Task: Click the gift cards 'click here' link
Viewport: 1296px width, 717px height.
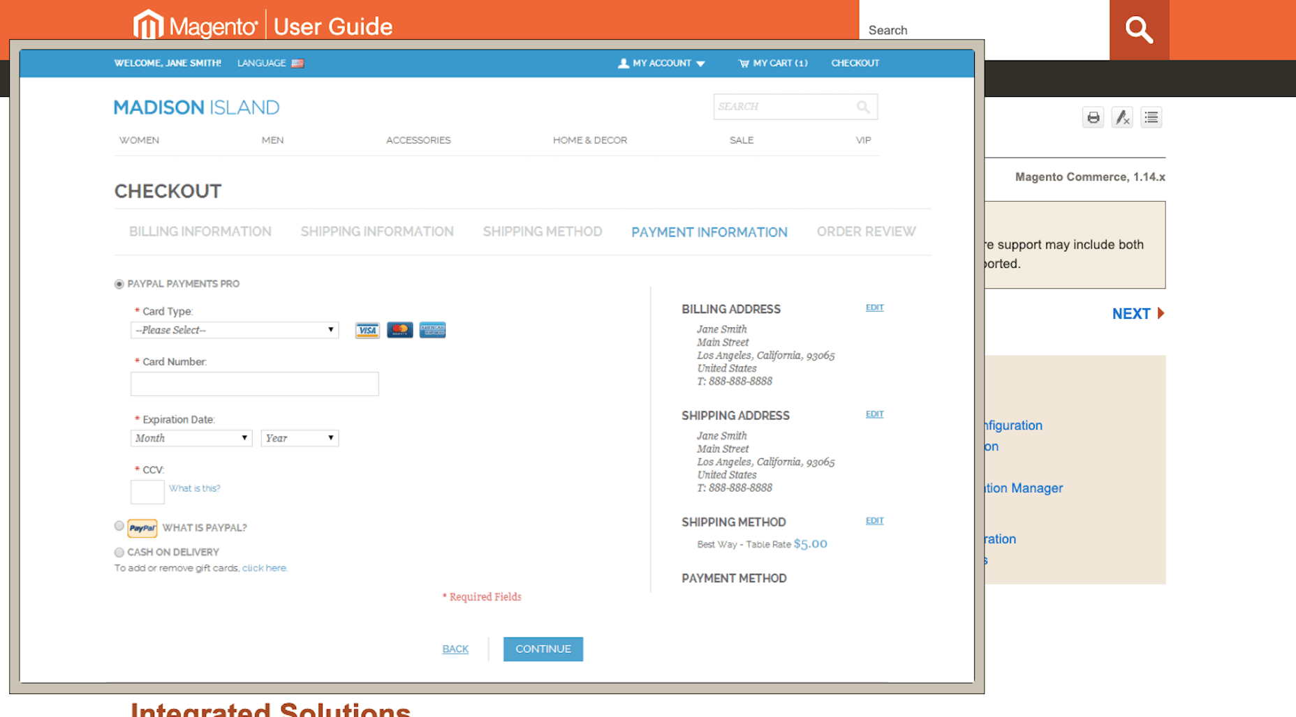Action: 264,568
